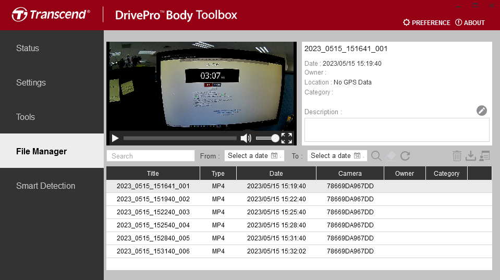Select file 2023_0515_151641_001 row
The height and width of the screenshot is (280, 500).
[299, 186]
